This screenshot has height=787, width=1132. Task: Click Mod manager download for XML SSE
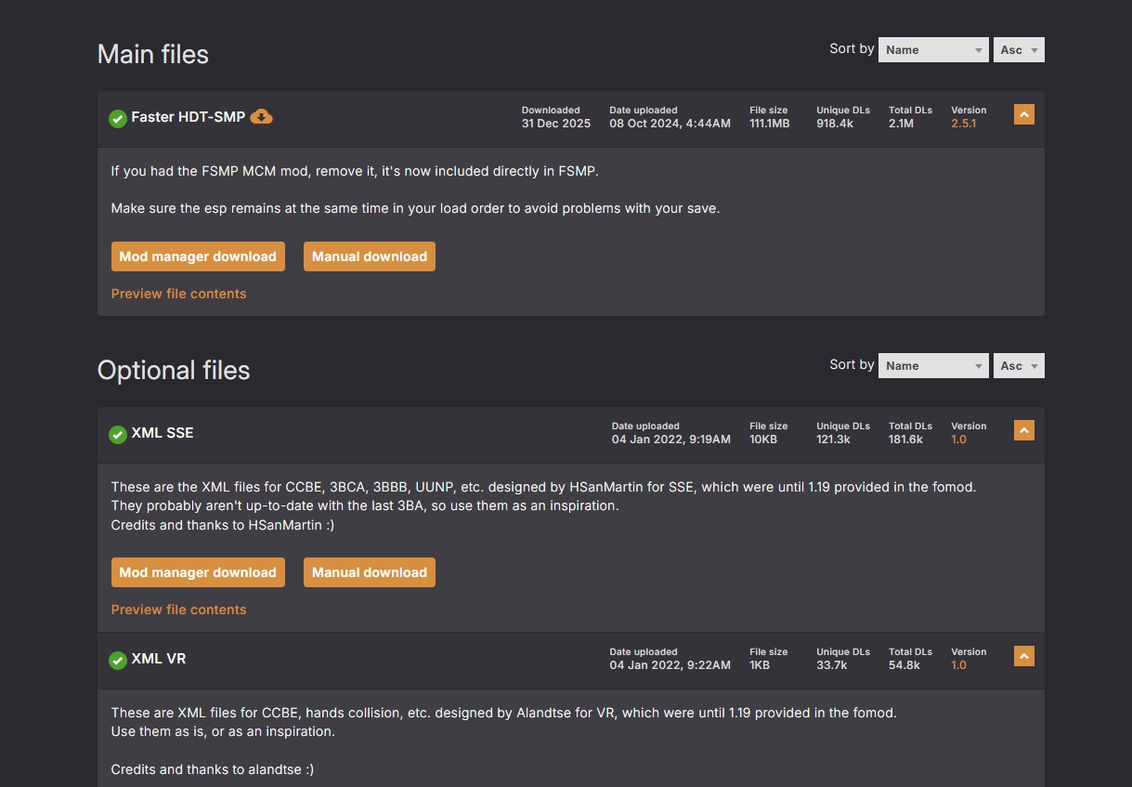click(198, 572)
